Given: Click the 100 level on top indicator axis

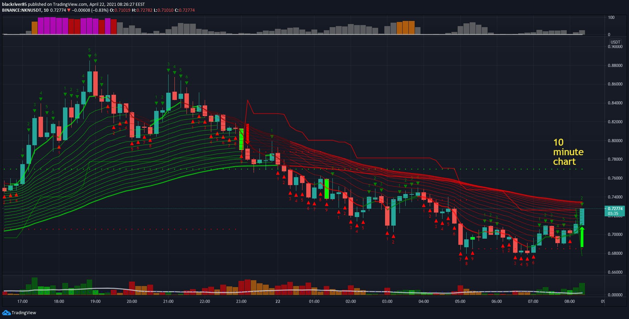Looking at the screenshot, I should pos(611,18).
